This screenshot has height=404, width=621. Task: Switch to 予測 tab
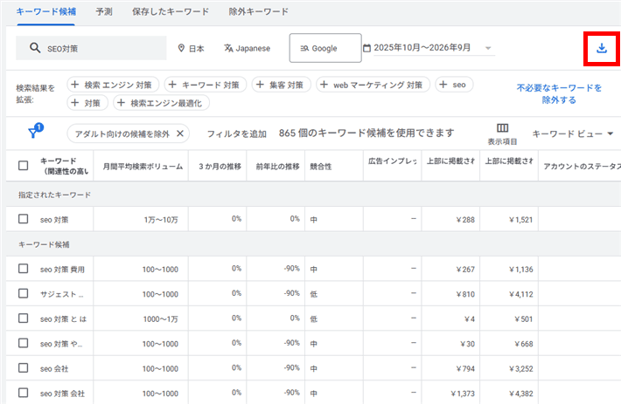click(104, 12)
